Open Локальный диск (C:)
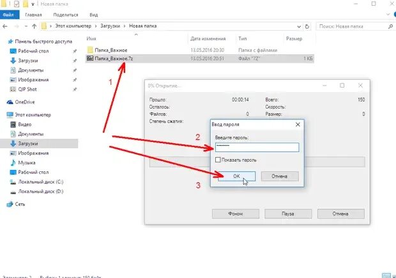 (40, 182)
